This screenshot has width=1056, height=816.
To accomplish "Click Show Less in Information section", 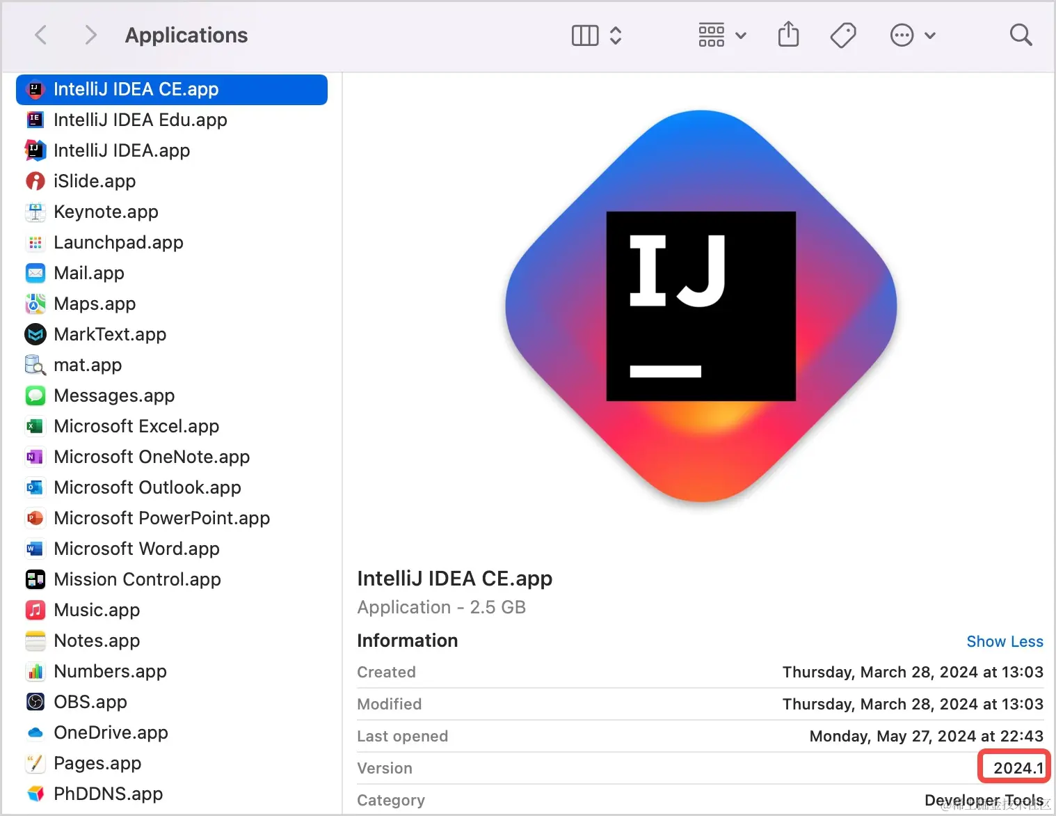I will (x=1005, y=641).
